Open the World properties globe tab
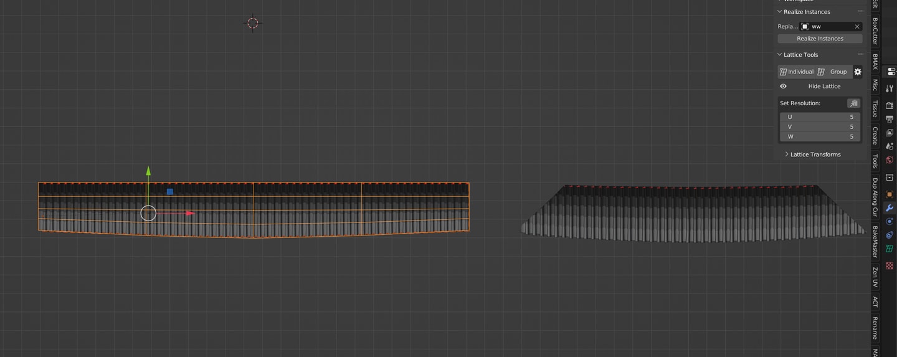This screenshot has width=897, height=357. click(890, 160)
